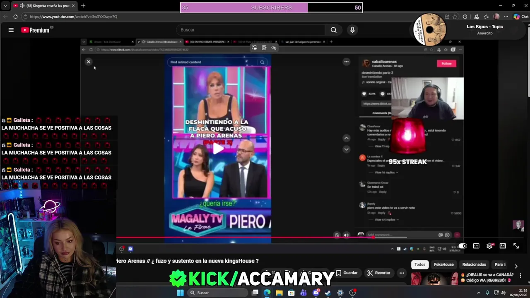This screenshot has width=530, height=298.
Task: Open the Copilot Chat button
Action: (x=521, y=17)
